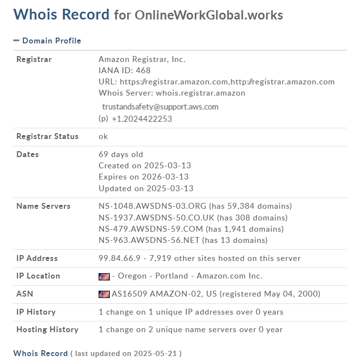
Task: Click the Name Servers row label
Action: [43, 206]
